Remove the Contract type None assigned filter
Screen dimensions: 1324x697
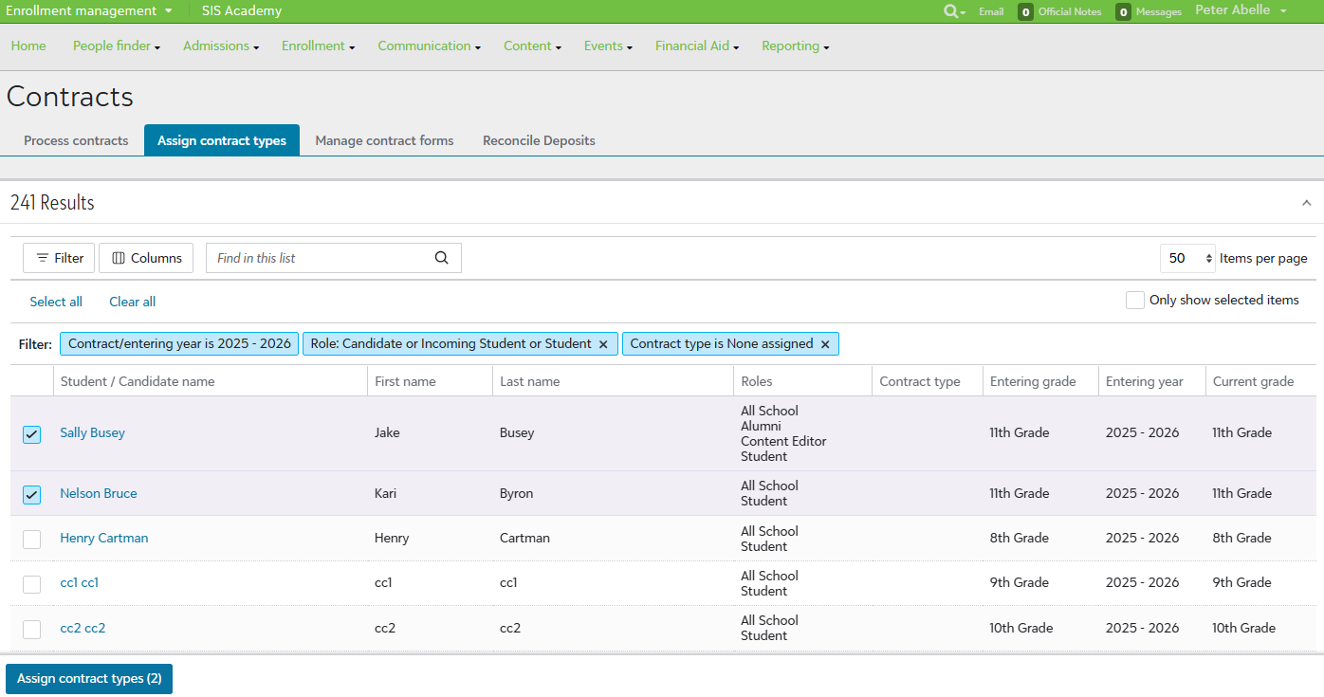[825, 344]
